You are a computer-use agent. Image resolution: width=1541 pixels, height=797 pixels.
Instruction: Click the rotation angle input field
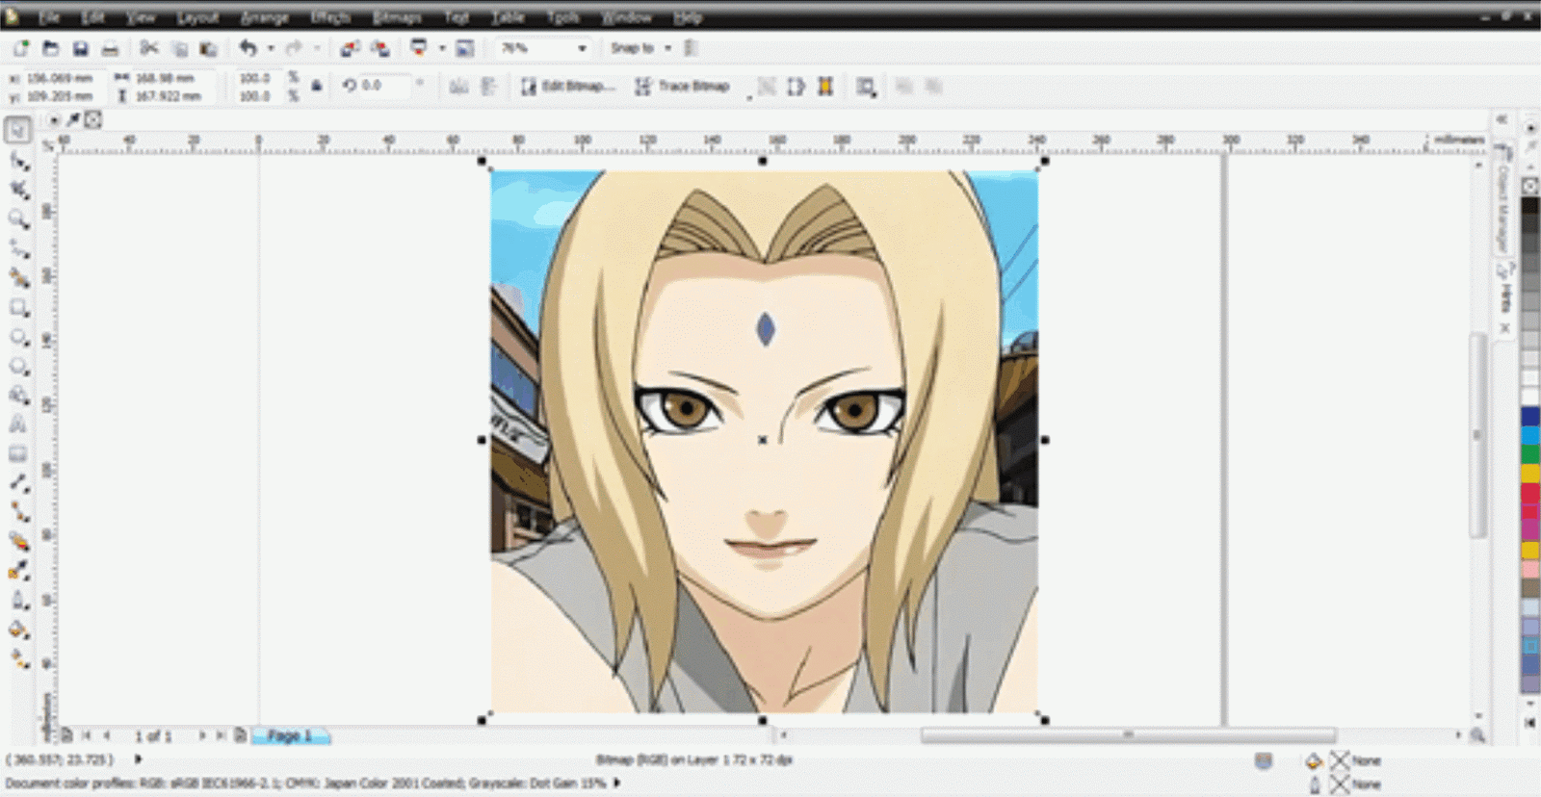pyautogui.click(x=386, y=86)
